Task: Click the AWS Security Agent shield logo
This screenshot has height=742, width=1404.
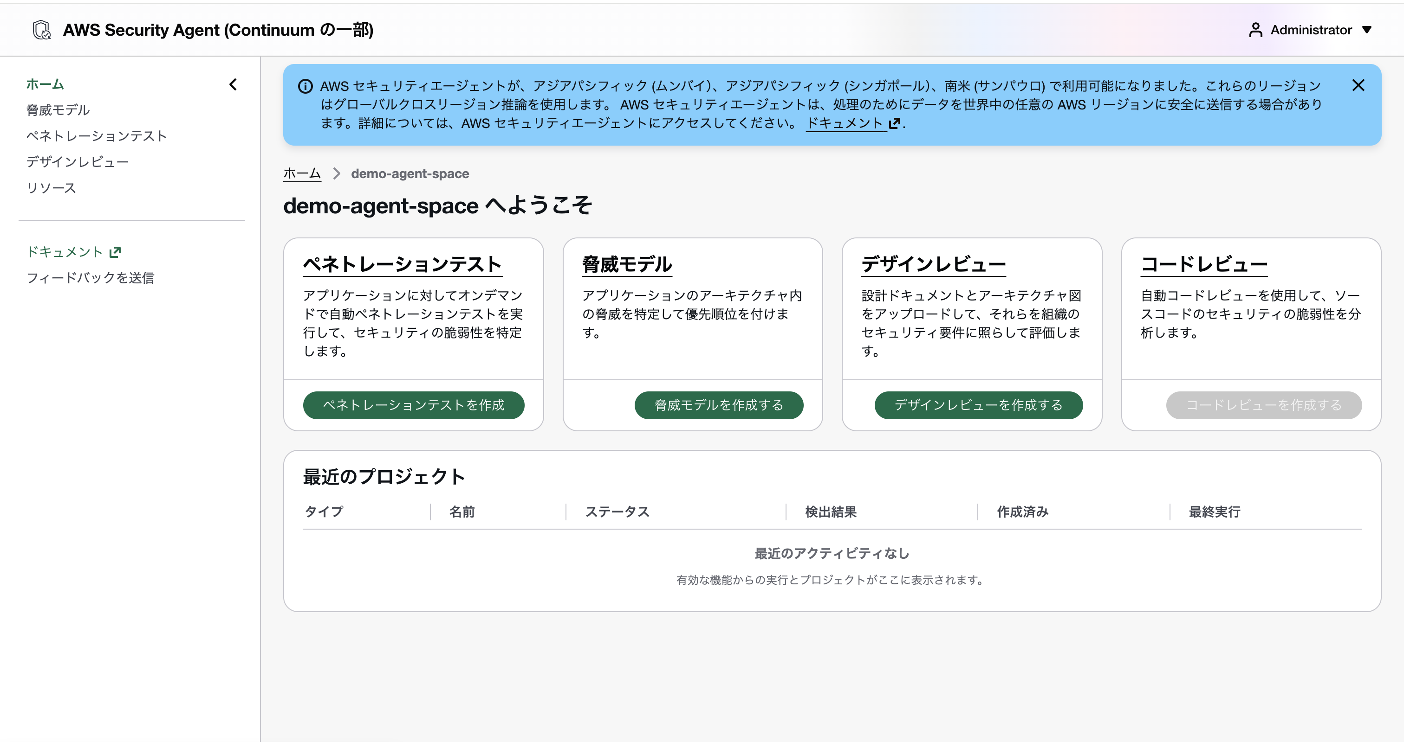Action: click(x=41, y=30)
